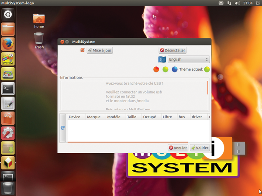Open the network indicator in top panel
The width and height of the screenshot is (262, 196).
point(229,3)
